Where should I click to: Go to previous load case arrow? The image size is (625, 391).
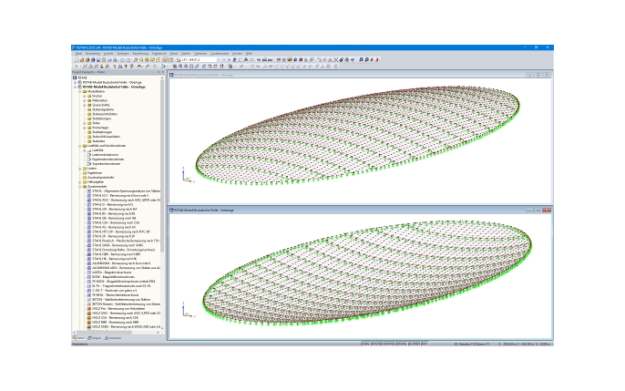click(x=223, y=60)
